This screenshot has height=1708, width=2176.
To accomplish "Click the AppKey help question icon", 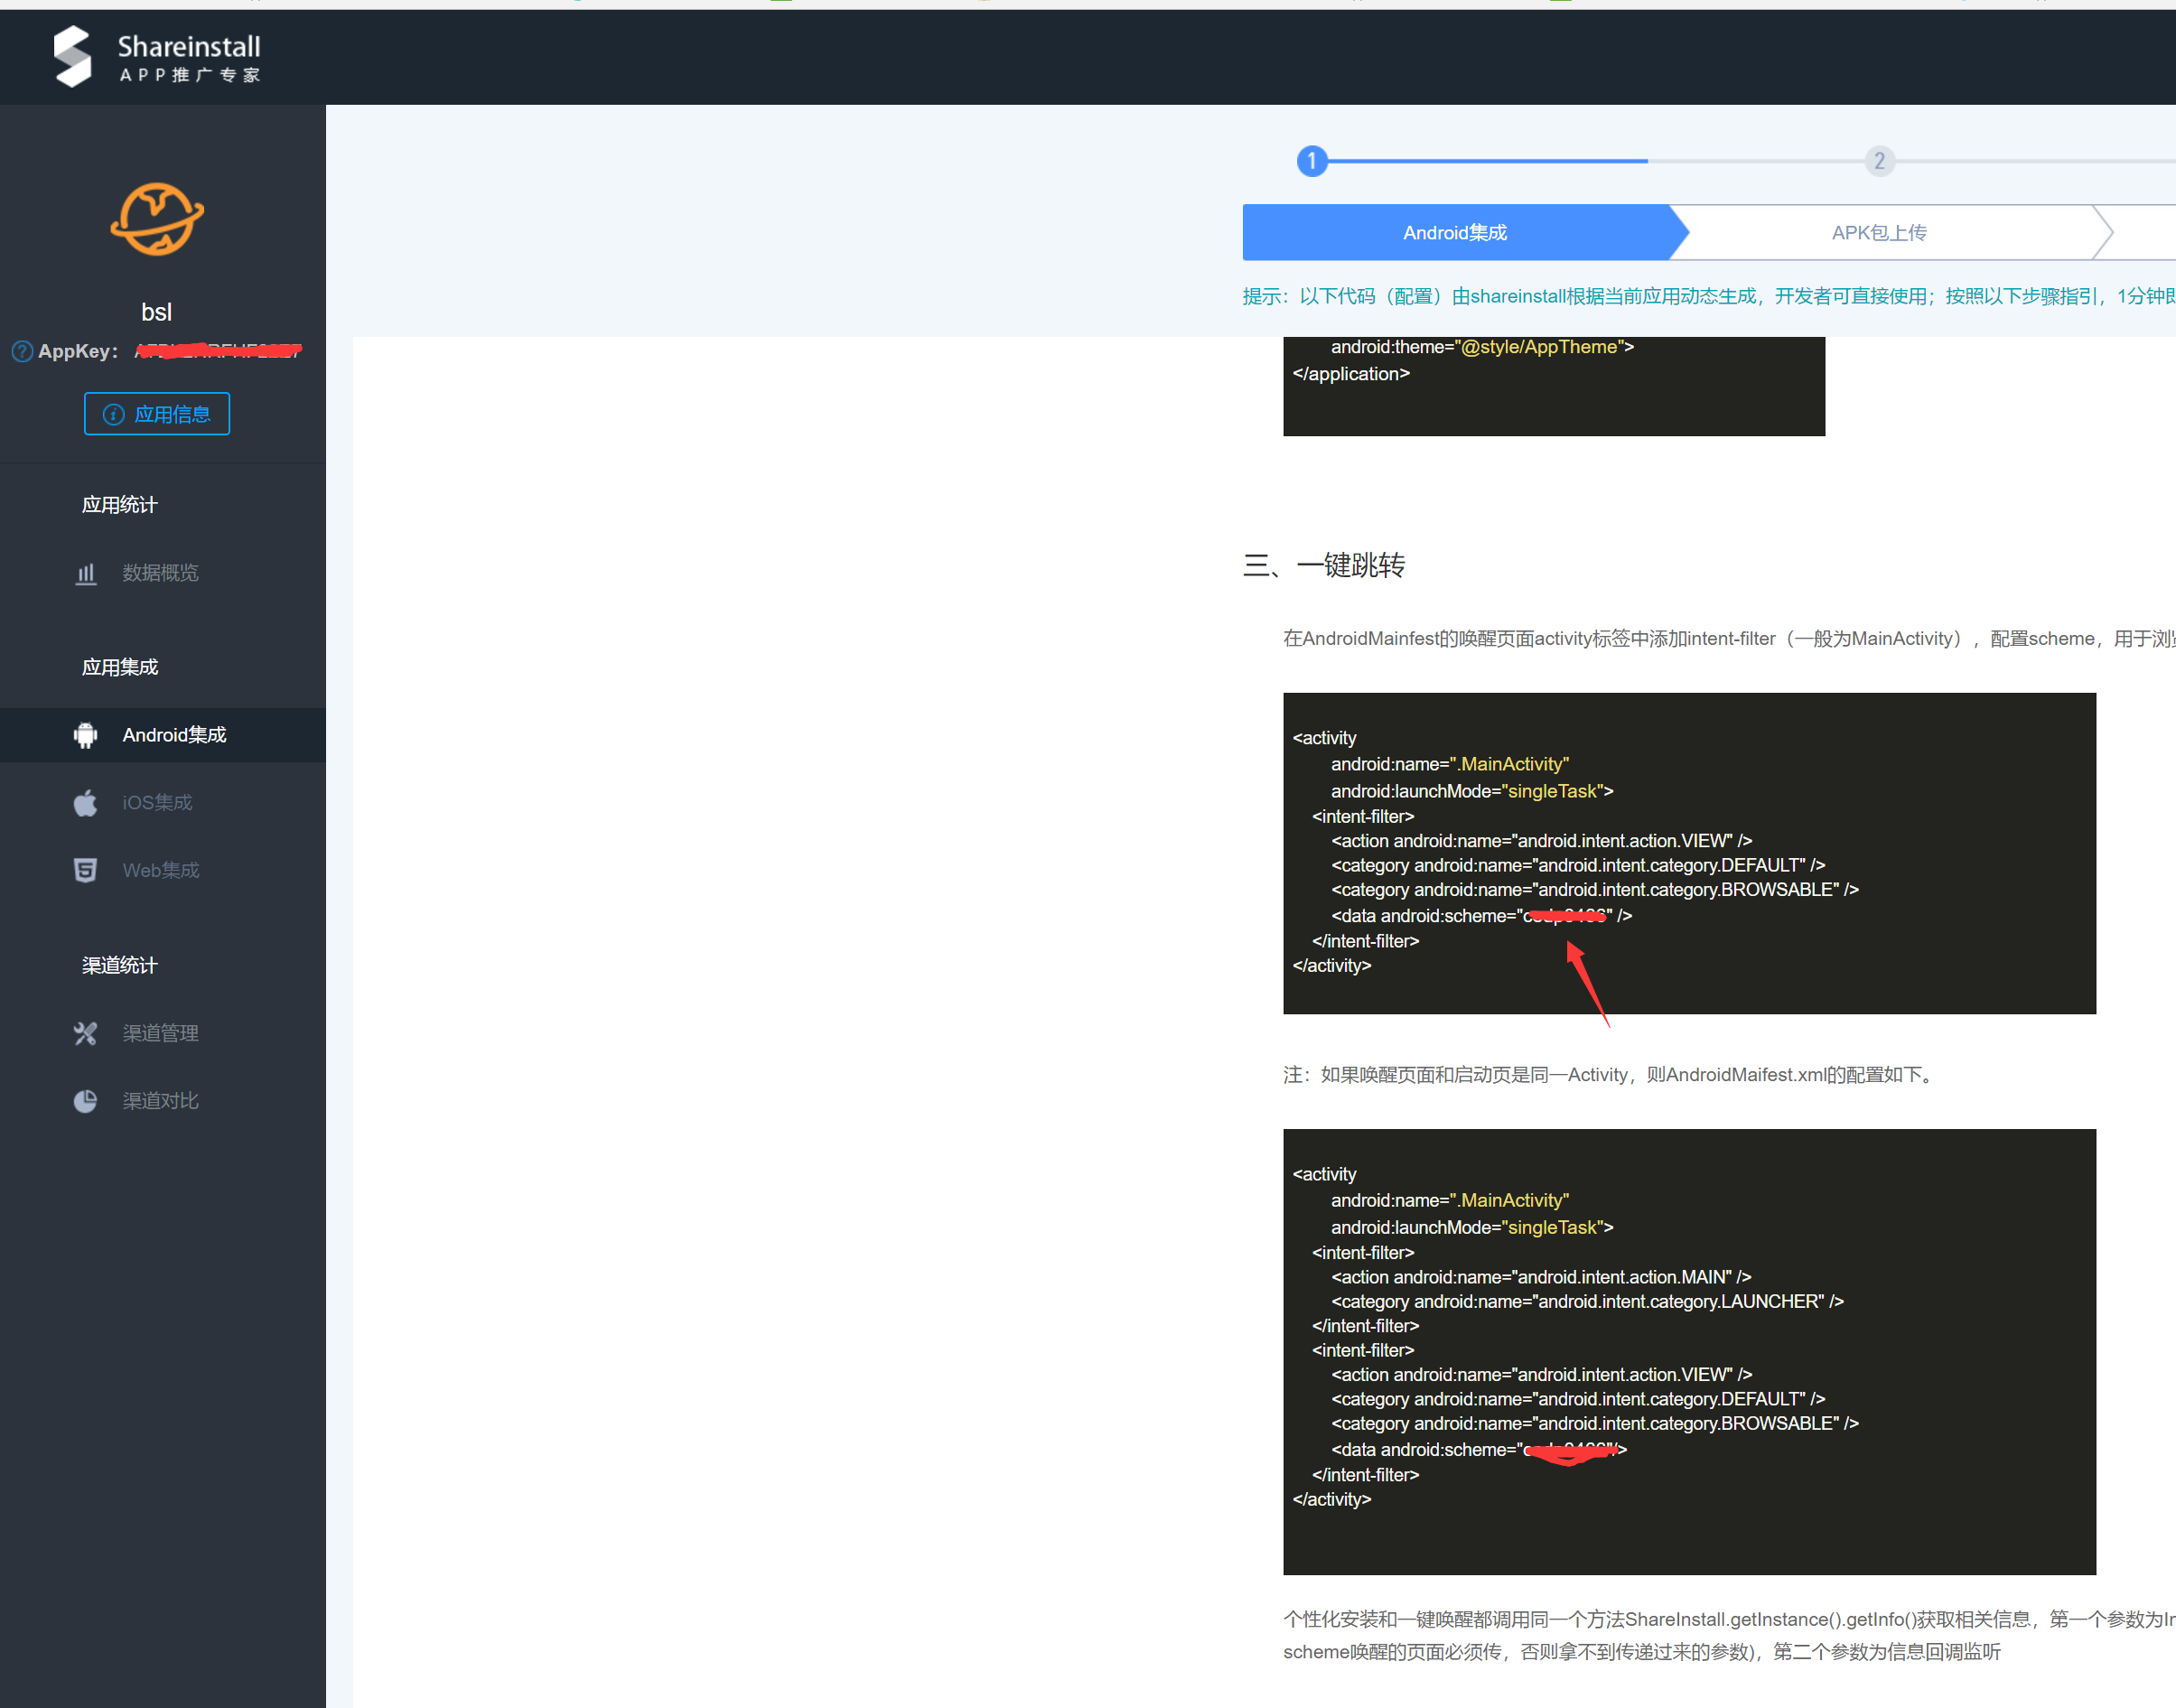I will [22, 351].
